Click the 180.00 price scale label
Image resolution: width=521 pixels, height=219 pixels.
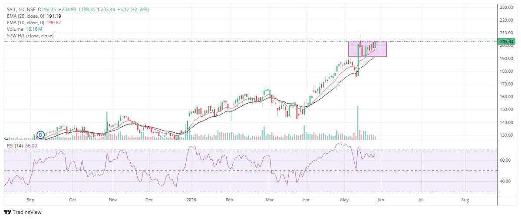506,71
